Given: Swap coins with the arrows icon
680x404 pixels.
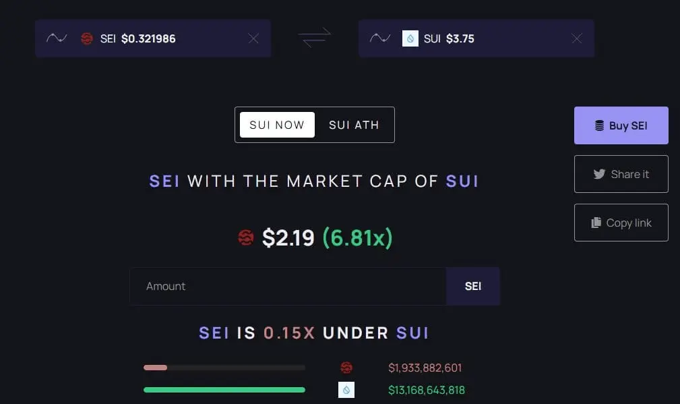Looking at the screenshot, I should [315, 38].
